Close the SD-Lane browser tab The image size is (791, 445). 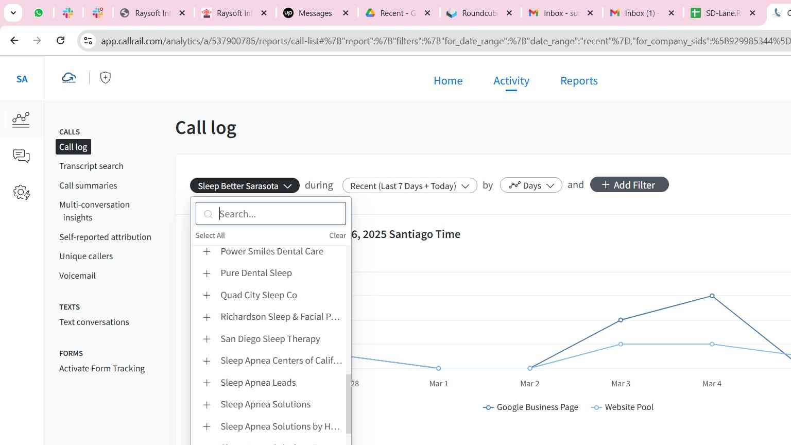752,13
